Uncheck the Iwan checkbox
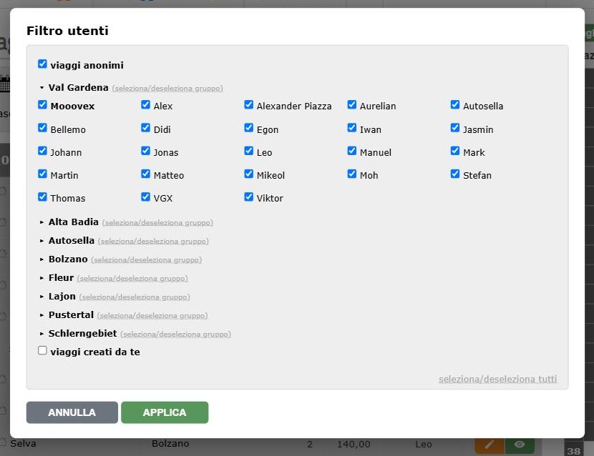 (352, 128)
